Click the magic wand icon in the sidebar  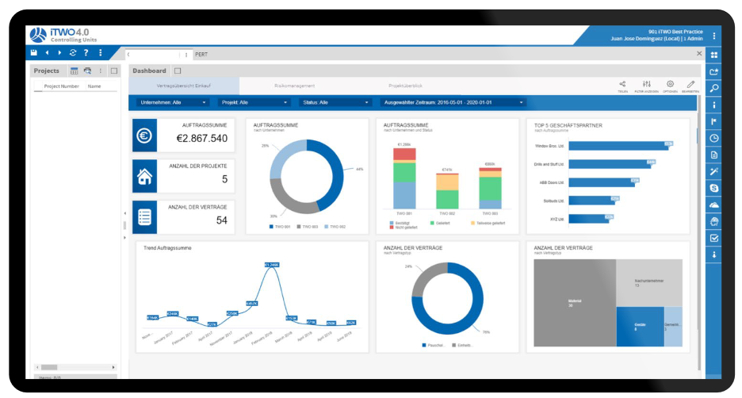click(x=714, y=171)
